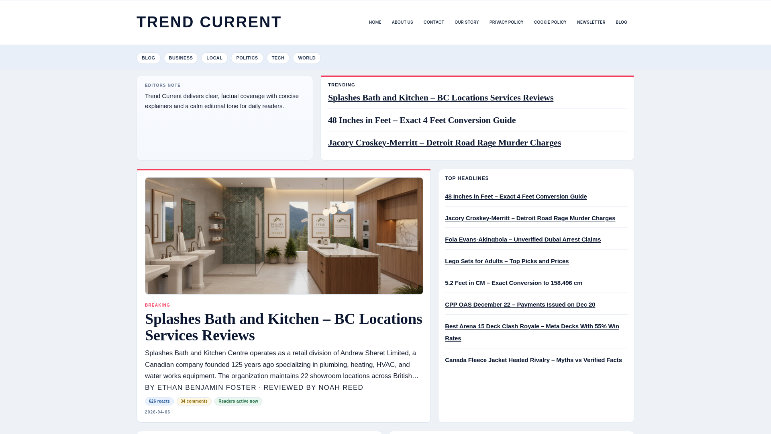Click the 2026-04-06 article date
Viewport: 771px width, 434px height.
coord(157,412)
